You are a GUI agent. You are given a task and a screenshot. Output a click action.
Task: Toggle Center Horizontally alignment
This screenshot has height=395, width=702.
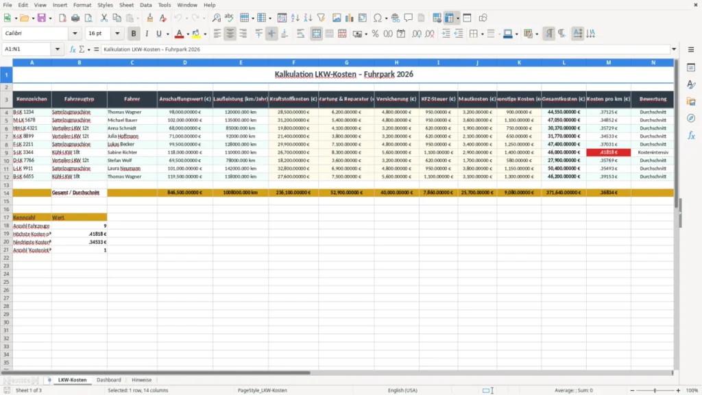[x=230, y=34]
